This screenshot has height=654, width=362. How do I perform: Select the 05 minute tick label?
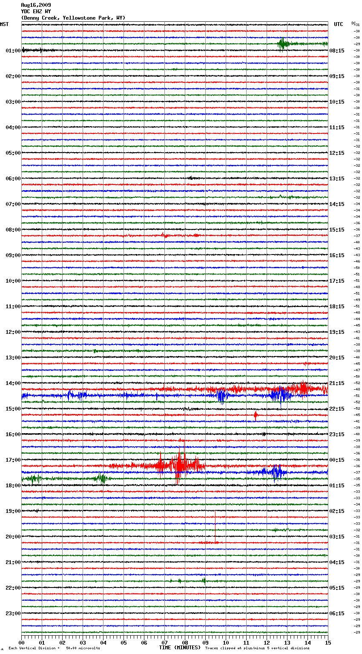(x=124, y=642)
